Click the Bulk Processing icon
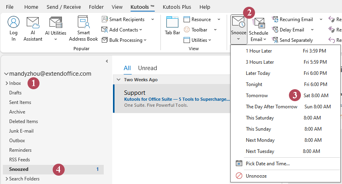This screenshot has width=342, height=184. tap(105, 40)
